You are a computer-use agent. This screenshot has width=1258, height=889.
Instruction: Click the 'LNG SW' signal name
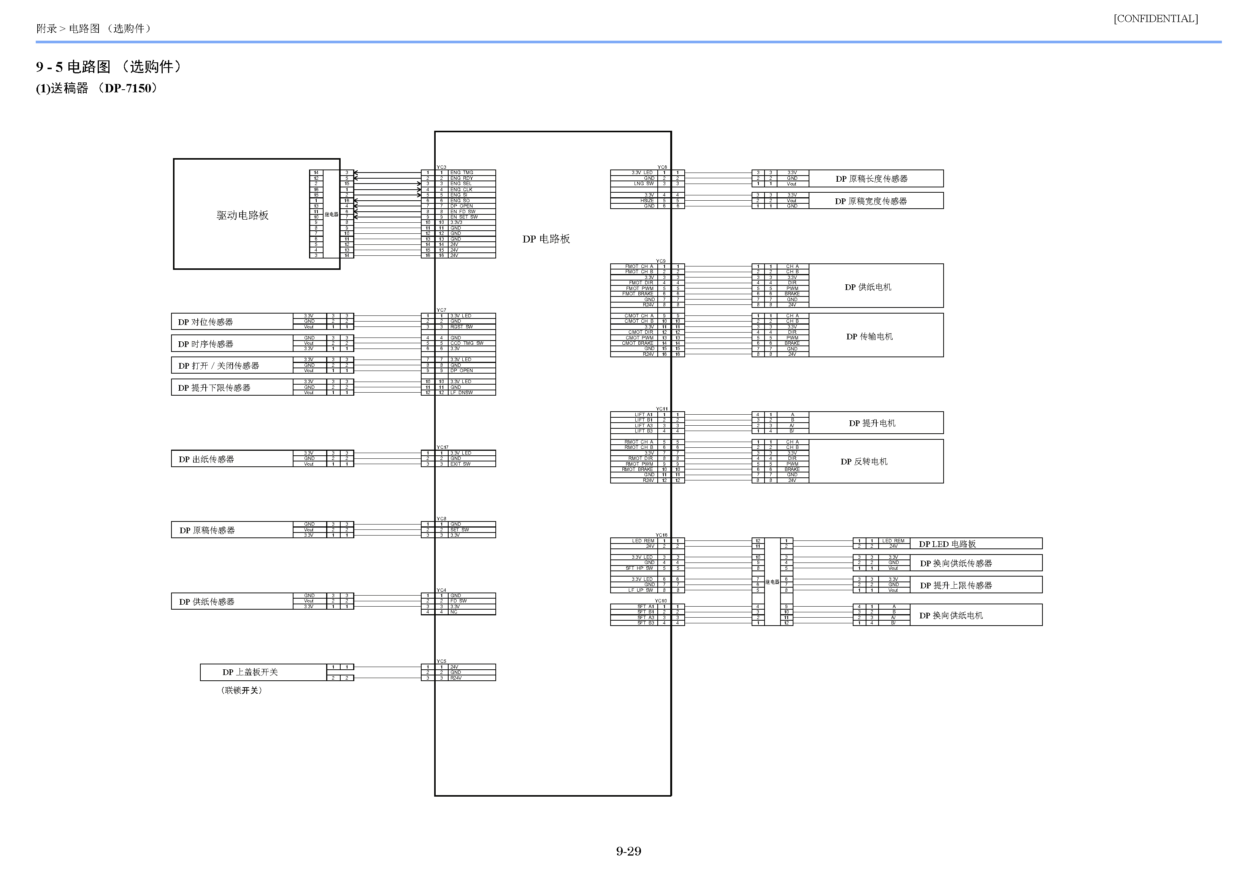coord(644,184)
